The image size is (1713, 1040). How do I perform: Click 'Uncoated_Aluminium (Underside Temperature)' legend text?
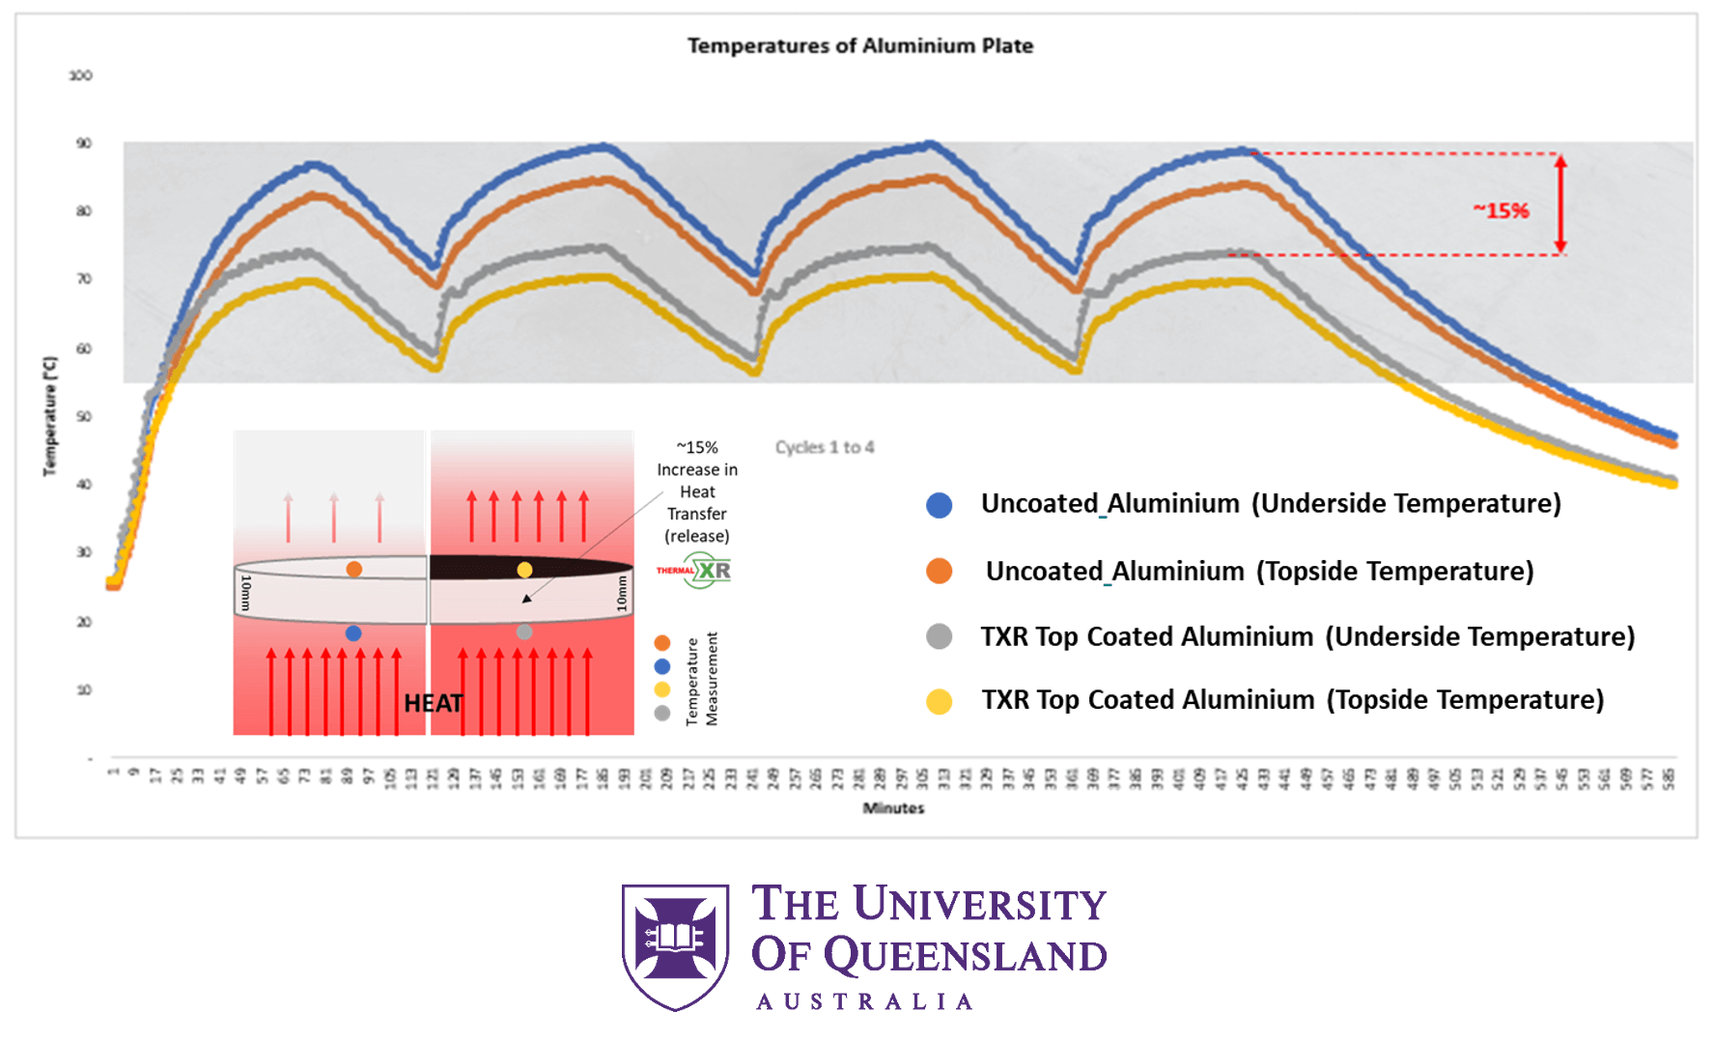(1271, 504)
